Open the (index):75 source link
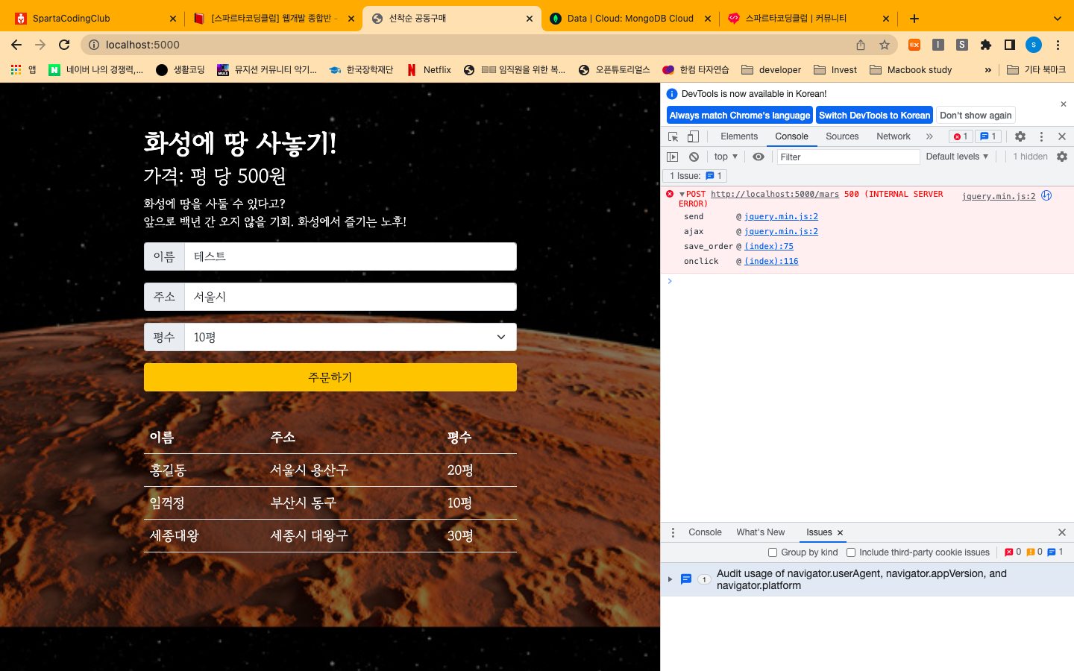The height and width of the screenshot is (671, 1074). [769, 246]
